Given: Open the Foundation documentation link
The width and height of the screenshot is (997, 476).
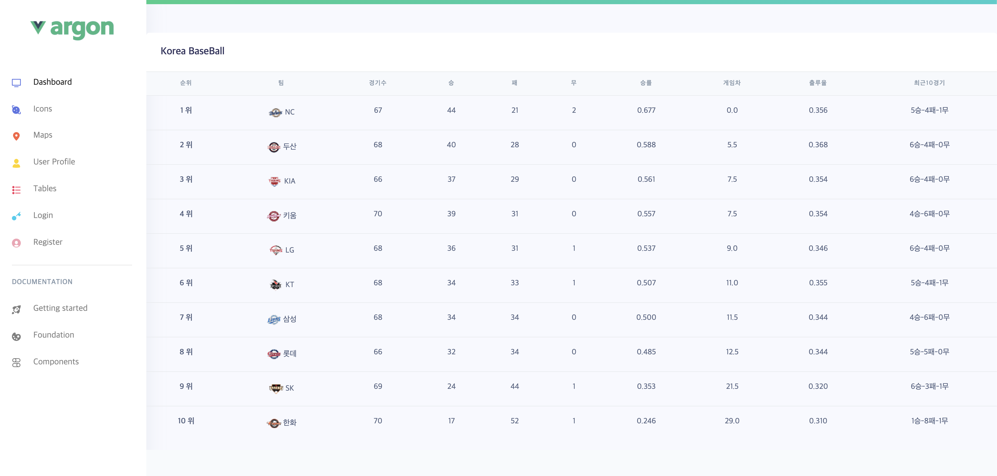Looking at the screenshot, I should point(54,335).
